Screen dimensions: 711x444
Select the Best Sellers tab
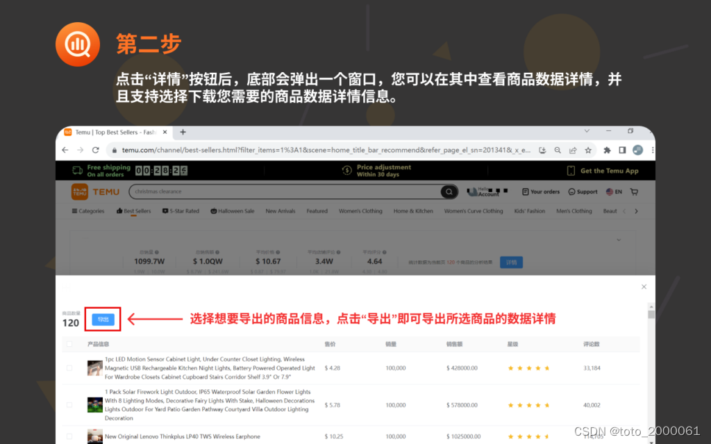[133, 211]
